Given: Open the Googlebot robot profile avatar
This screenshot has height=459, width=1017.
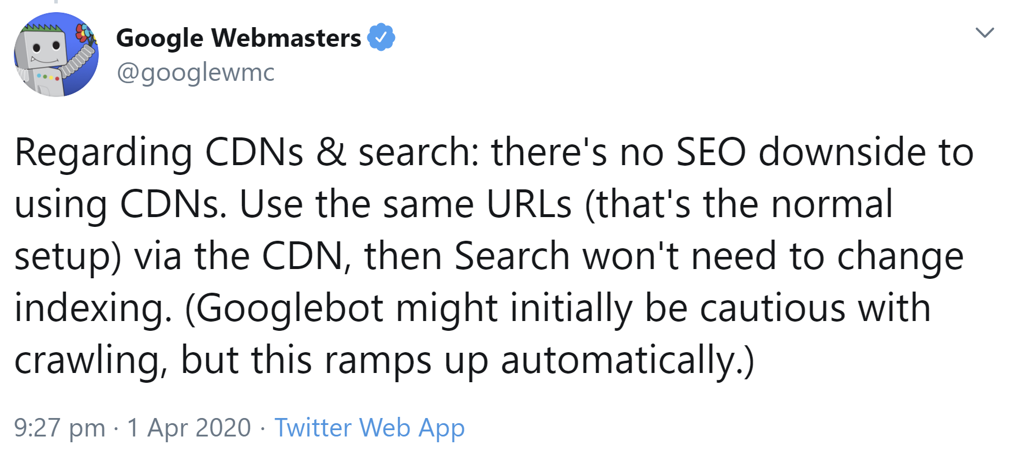Looking at the screenshot, I should tap(55, 54).
